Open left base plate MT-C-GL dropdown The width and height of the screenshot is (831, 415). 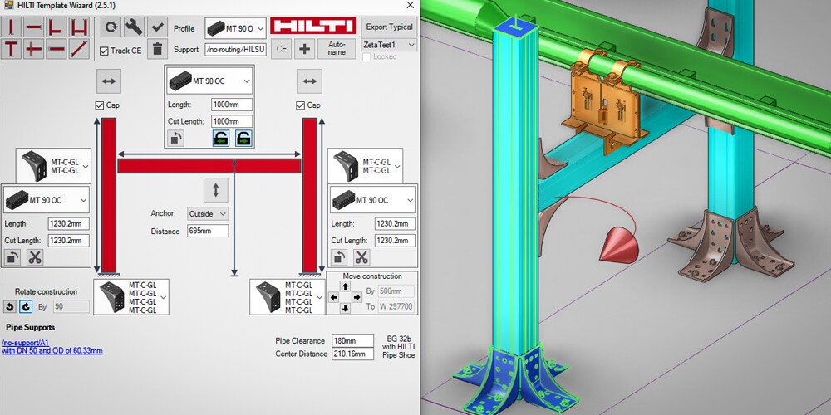pos(131,297)
